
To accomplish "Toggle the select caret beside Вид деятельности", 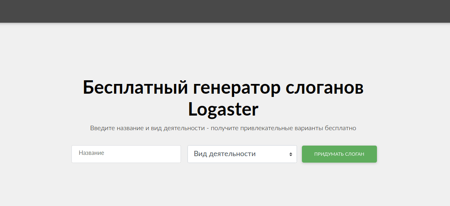I will (291, 154).
